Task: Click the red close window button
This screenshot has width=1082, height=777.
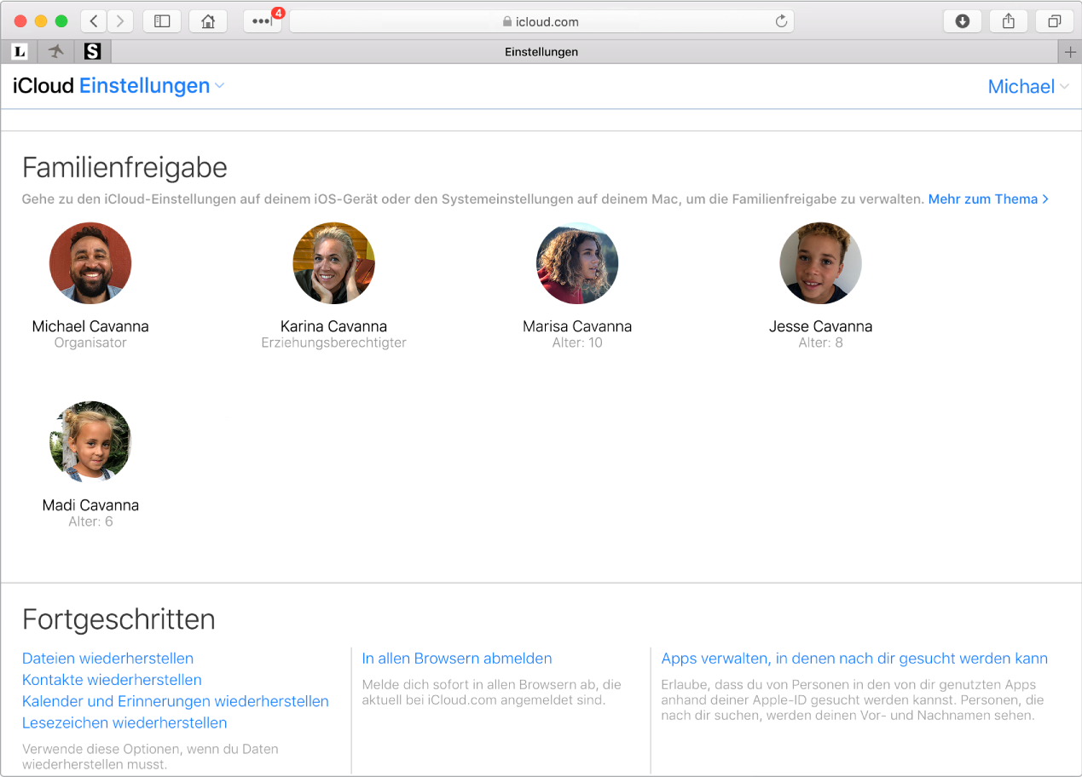Action: pyautogui.click(x=21, y=21)
